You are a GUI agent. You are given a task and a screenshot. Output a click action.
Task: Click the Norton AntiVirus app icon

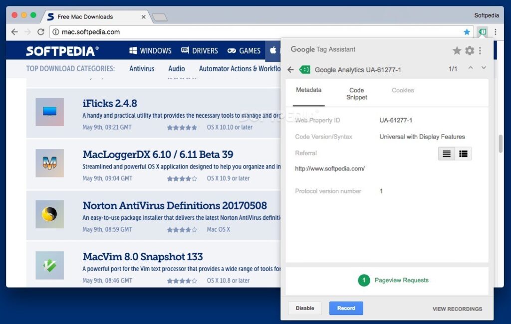coord(49,214)
